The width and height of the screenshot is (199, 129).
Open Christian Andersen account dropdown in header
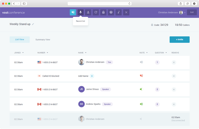pos(185,13)
